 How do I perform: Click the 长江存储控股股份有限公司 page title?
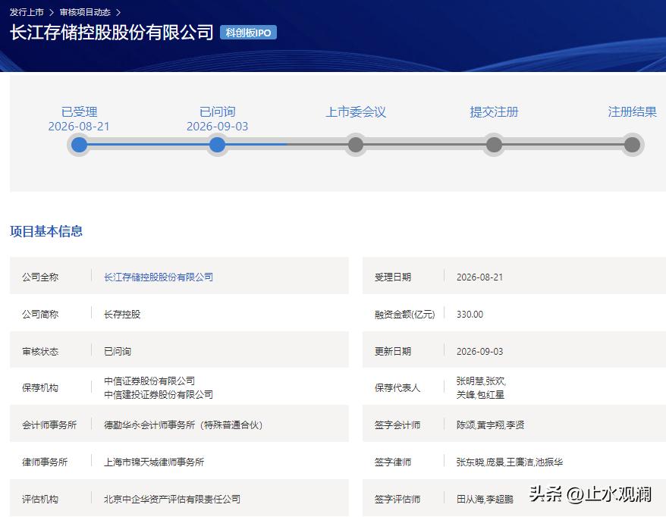(x=112, y=33)
